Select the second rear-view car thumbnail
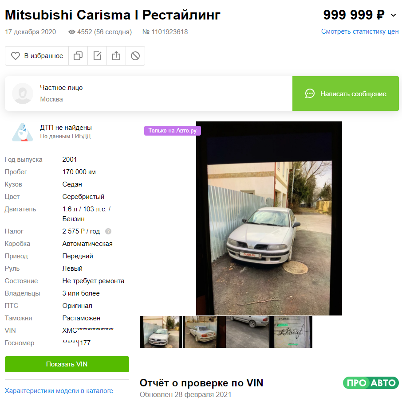 205,332
